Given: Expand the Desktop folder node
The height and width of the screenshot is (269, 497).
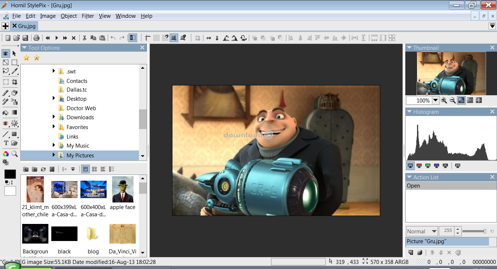Looking at the screenshot, I should pyautogui.click(x=54, y=98).
